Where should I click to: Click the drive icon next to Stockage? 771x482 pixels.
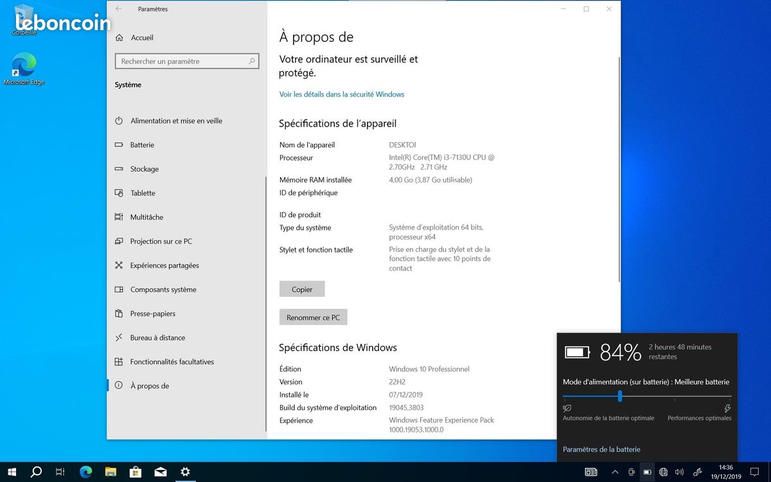point(119,169)
